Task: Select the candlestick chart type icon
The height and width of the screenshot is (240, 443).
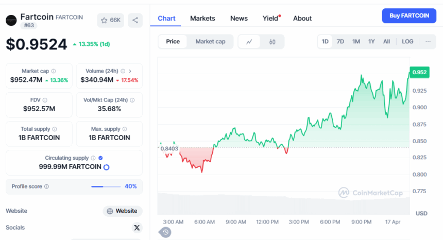Action: pos(272,42)
